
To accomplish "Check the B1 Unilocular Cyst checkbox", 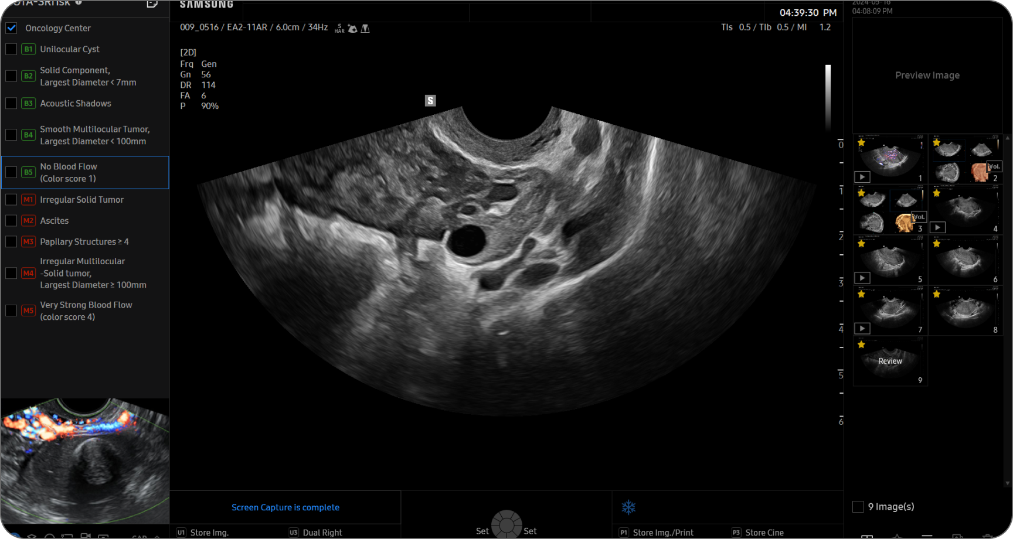I will 11,49.
